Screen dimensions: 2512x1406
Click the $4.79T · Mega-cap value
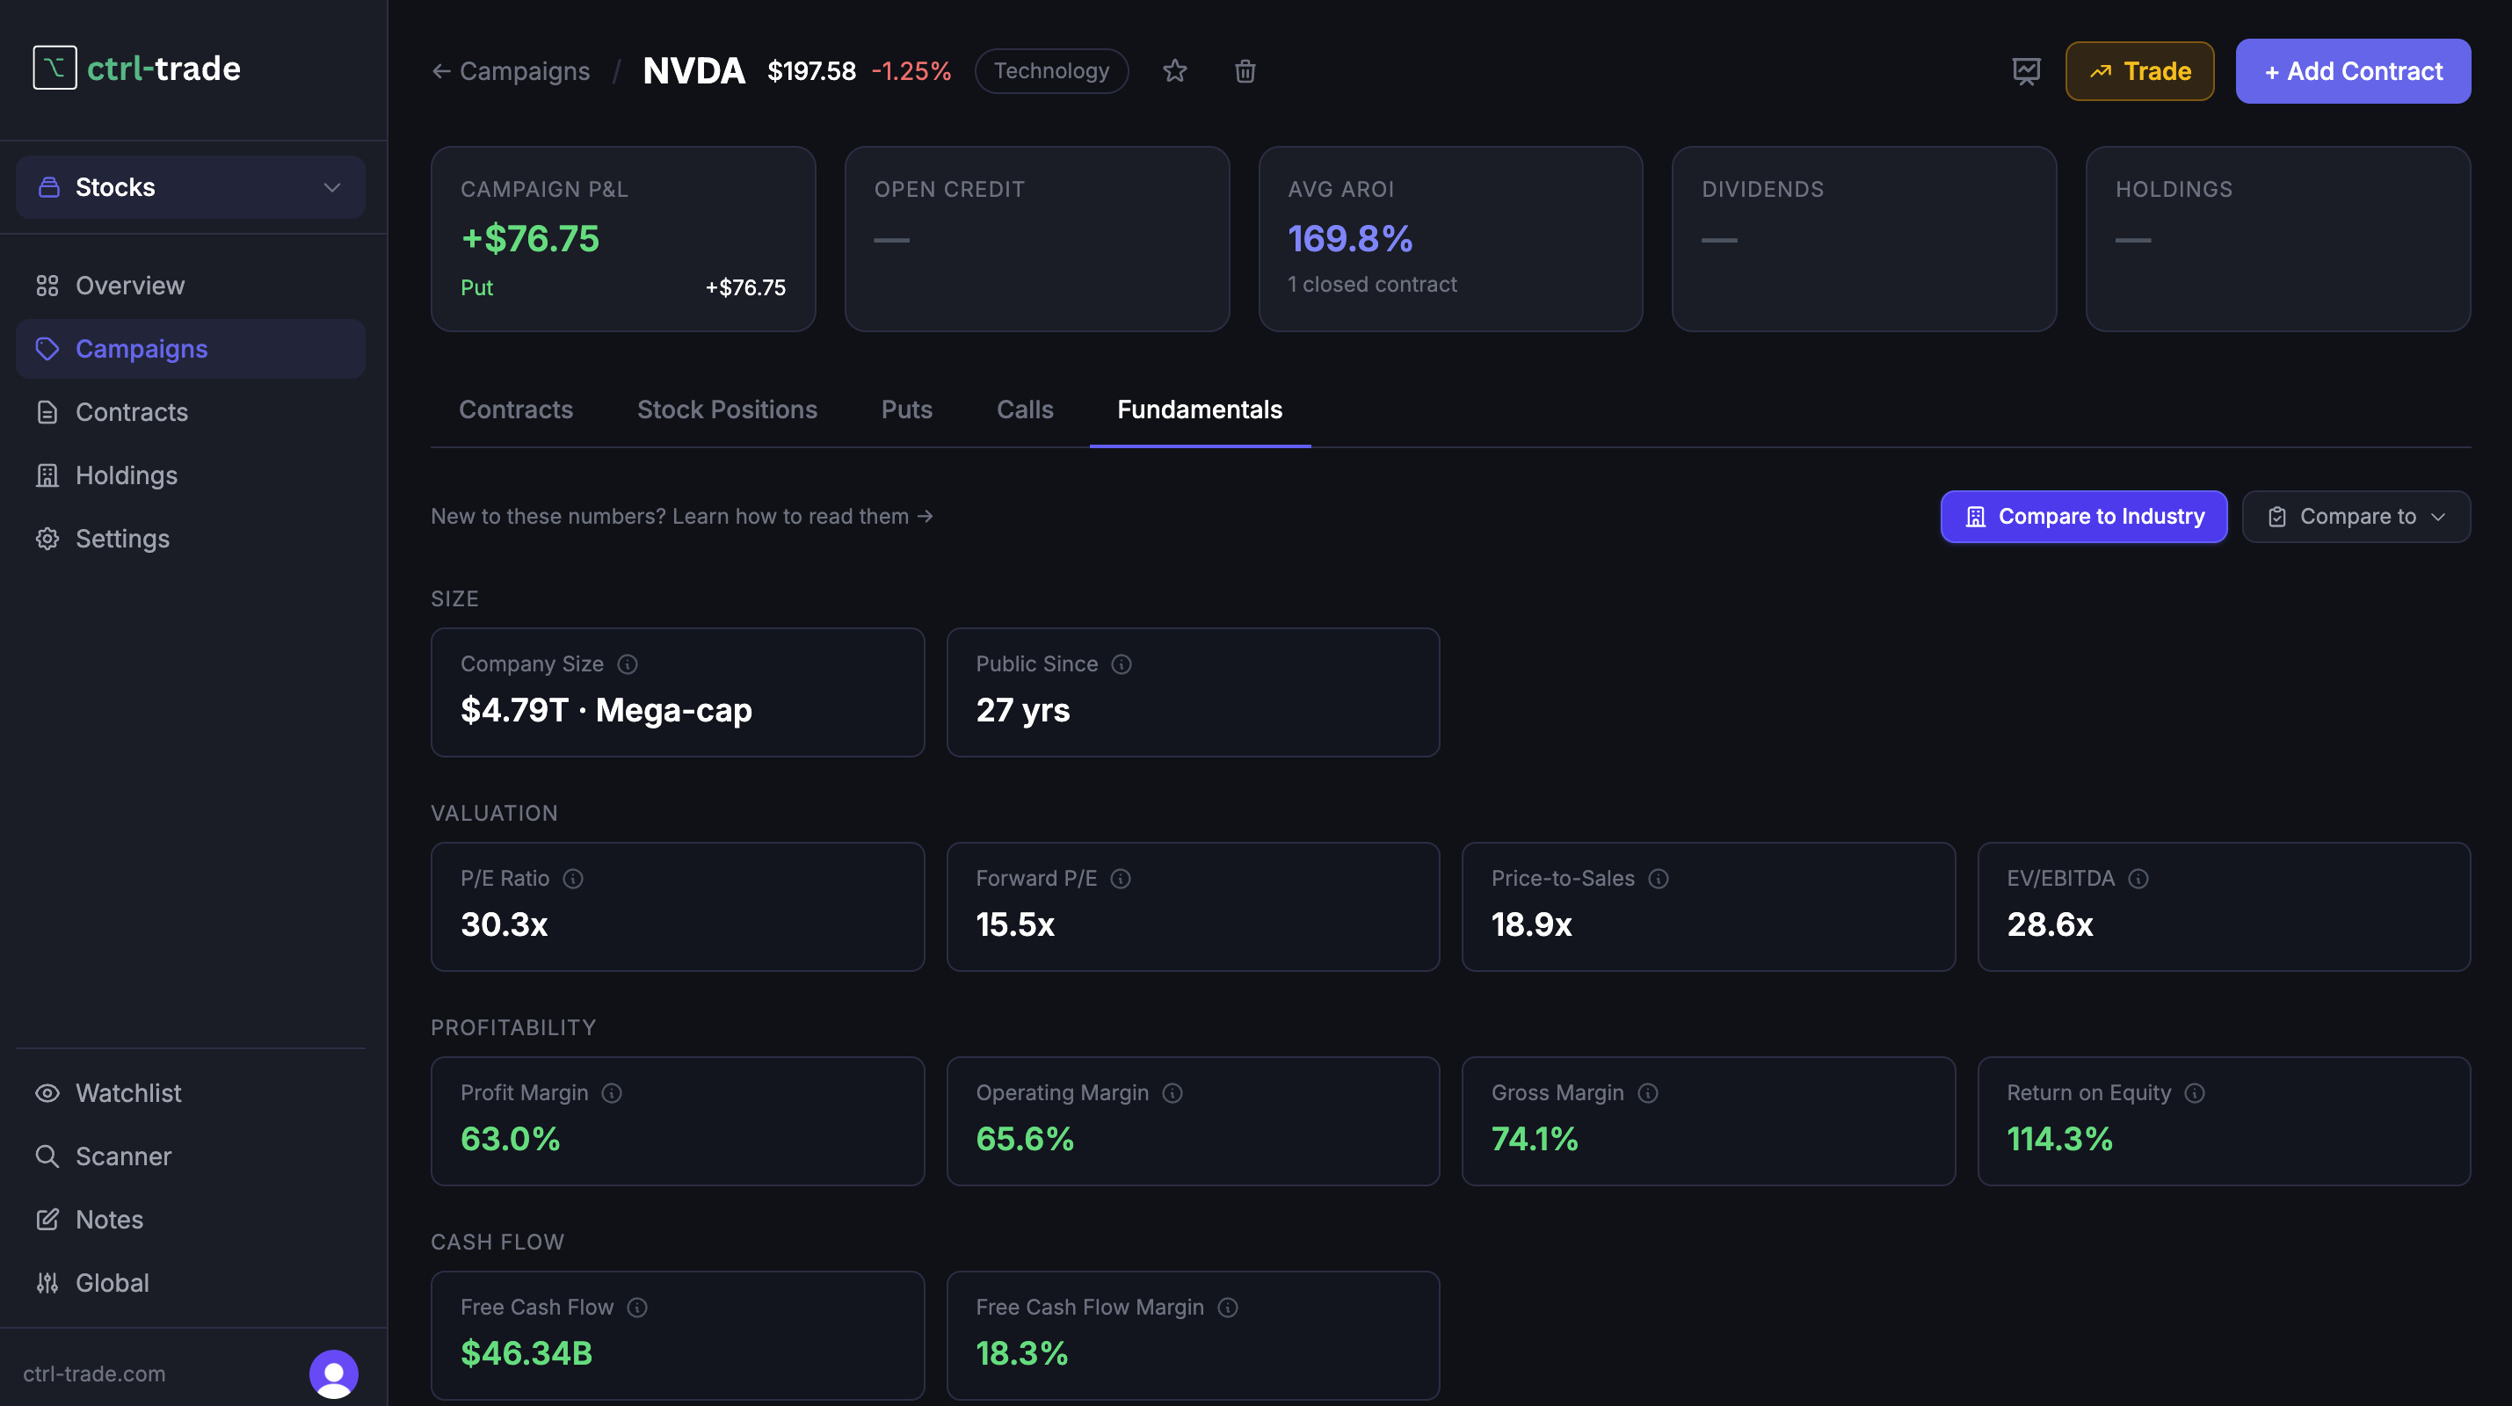click(x=606, y=711)
